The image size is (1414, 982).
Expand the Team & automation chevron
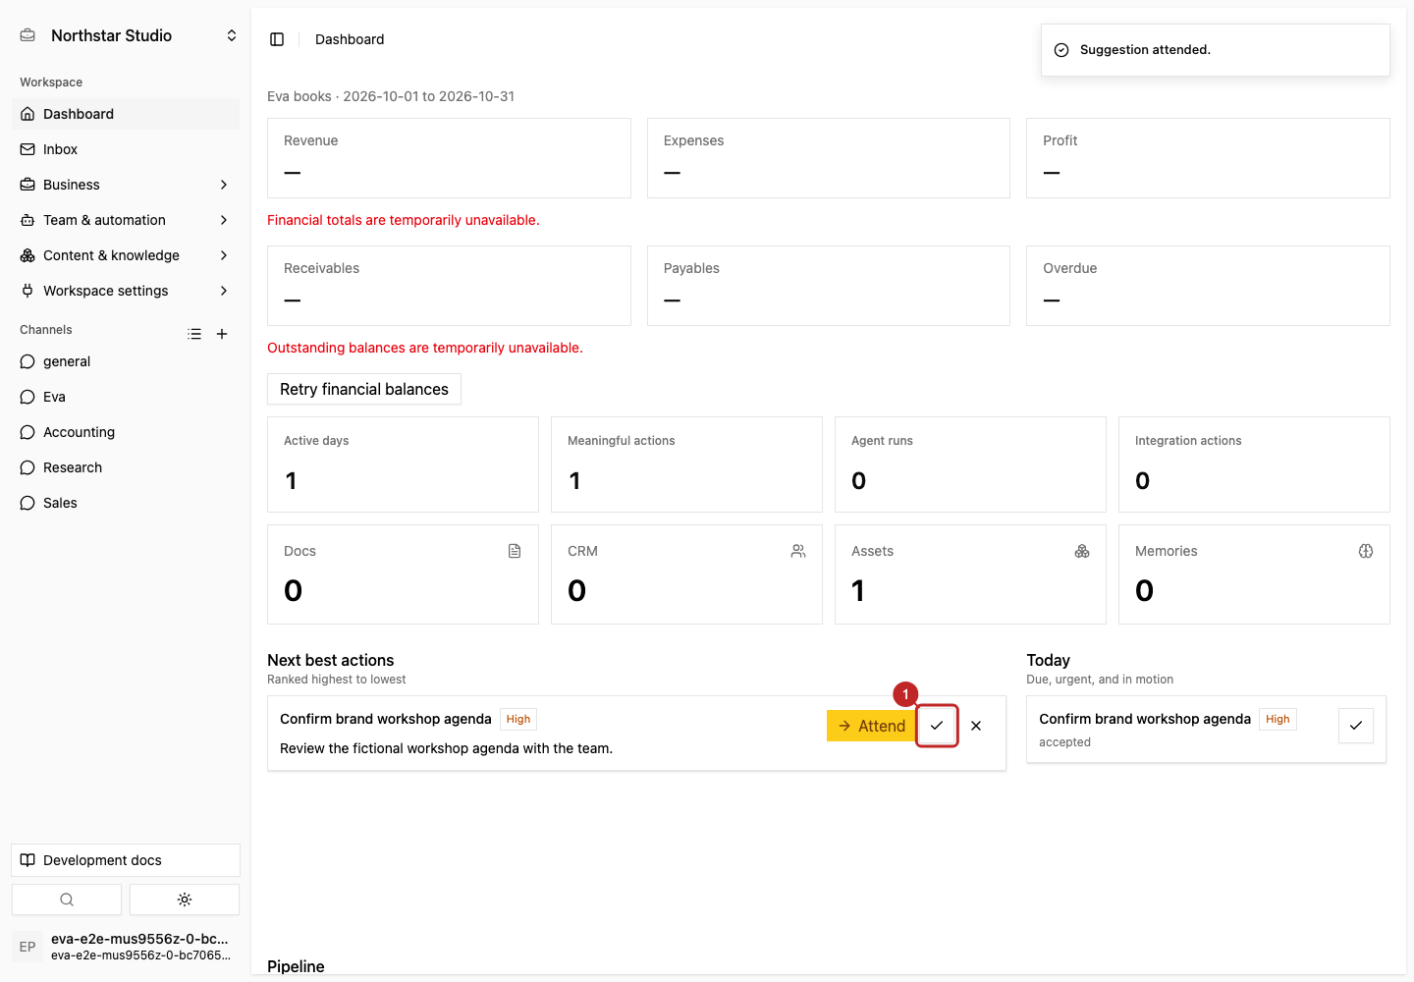(x=224, y=220)
